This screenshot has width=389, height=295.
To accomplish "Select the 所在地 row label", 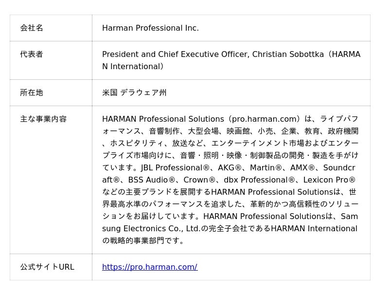I will pos(32,92).
